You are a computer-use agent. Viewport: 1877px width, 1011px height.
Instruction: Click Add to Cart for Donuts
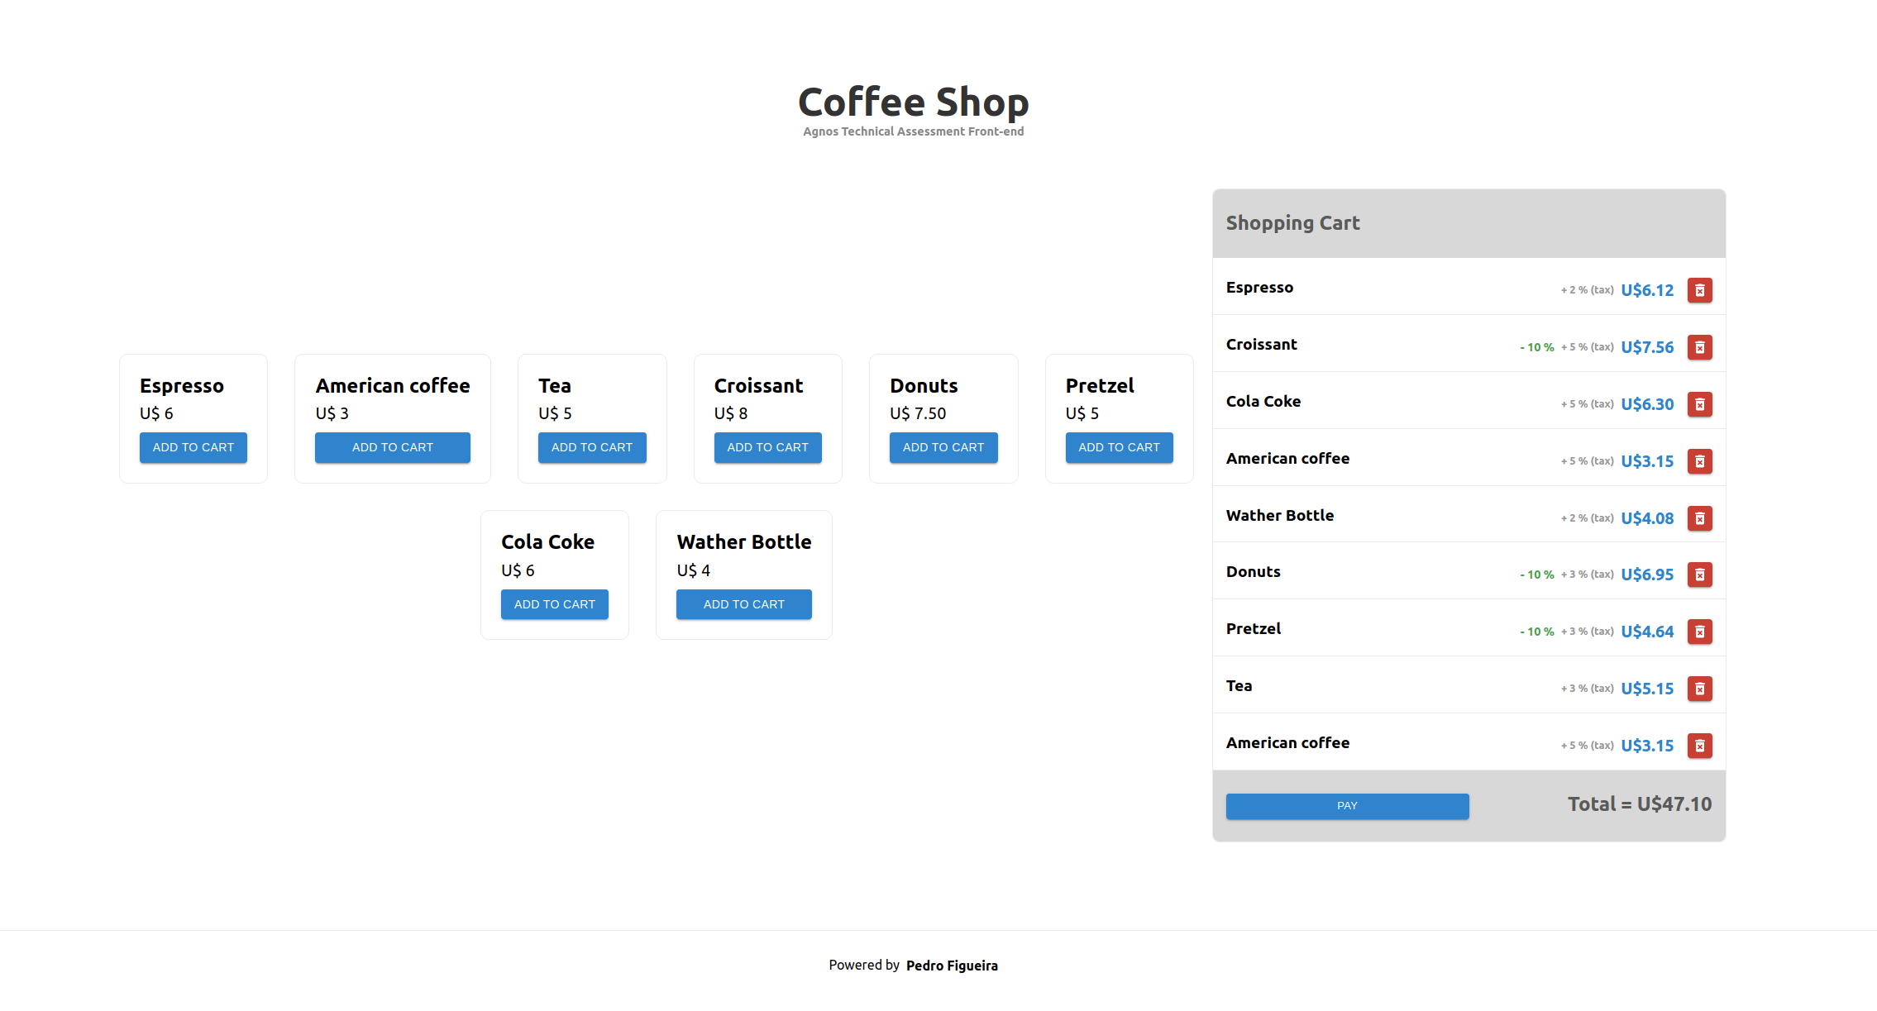(943, 447)
